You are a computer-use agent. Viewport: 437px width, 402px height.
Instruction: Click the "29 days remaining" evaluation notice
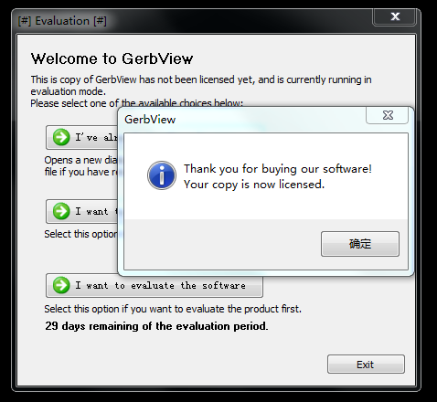[x=156, y=326]
